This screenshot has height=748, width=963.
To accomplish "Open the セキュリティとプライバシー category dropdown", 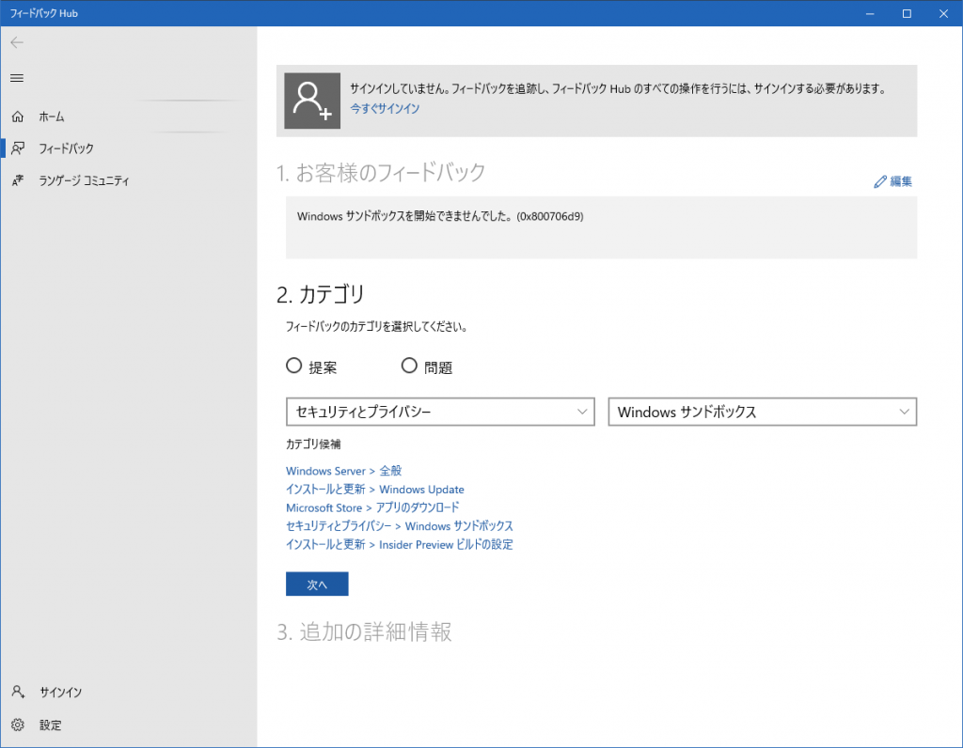I will tap(440, 412).
